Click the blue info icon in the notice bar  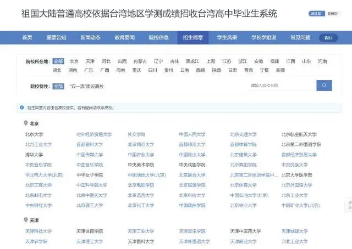[22, 107]
